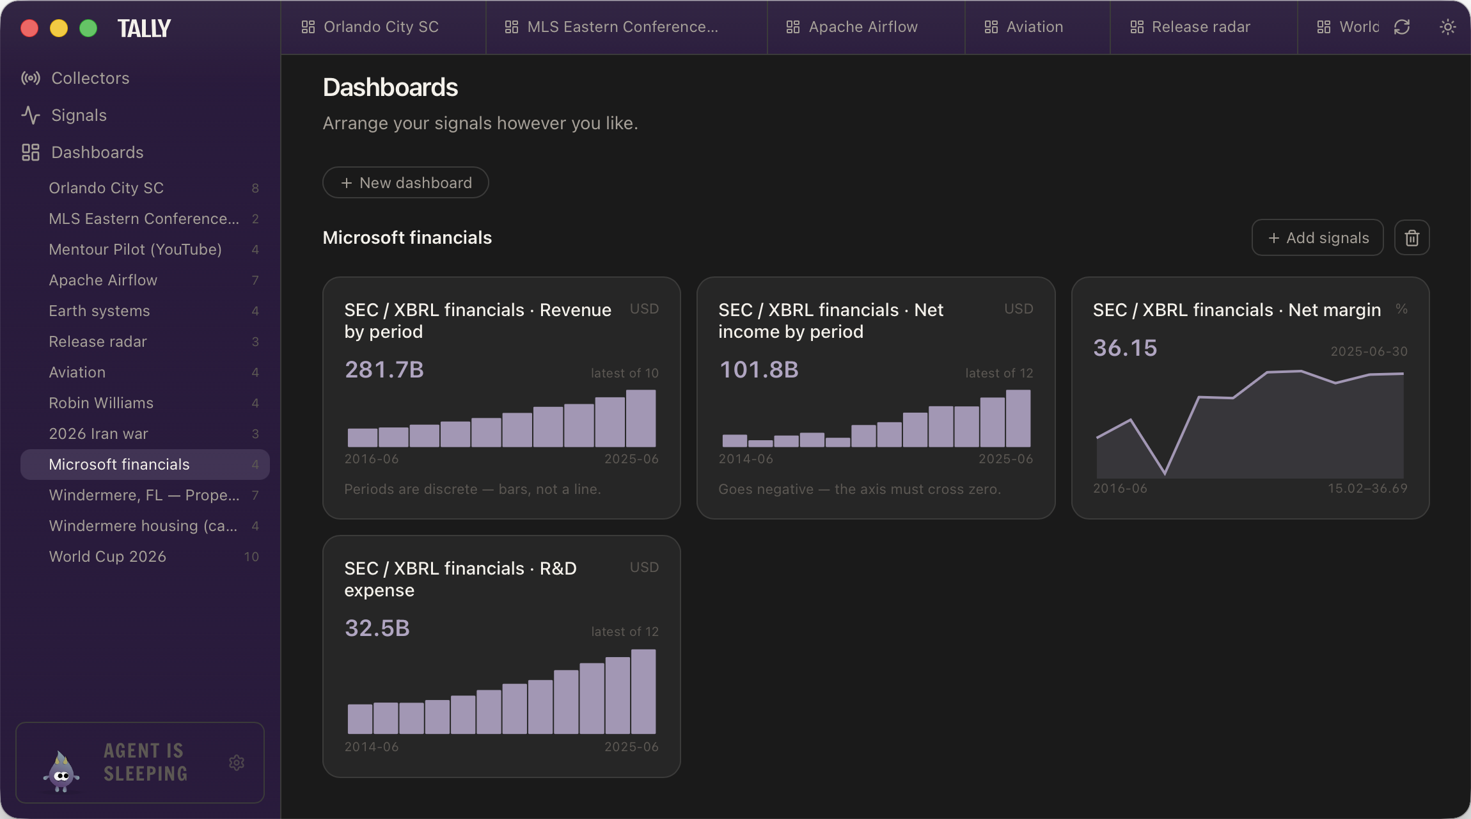This screenshot has height=819, width=1471.
Task: Click the Microsoft financials section heading
Action: [407, 238]
